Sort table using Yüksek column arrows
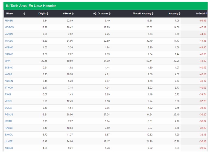This screenshot has width=210, height=155. pyautogui.click(x=73, y=14)
